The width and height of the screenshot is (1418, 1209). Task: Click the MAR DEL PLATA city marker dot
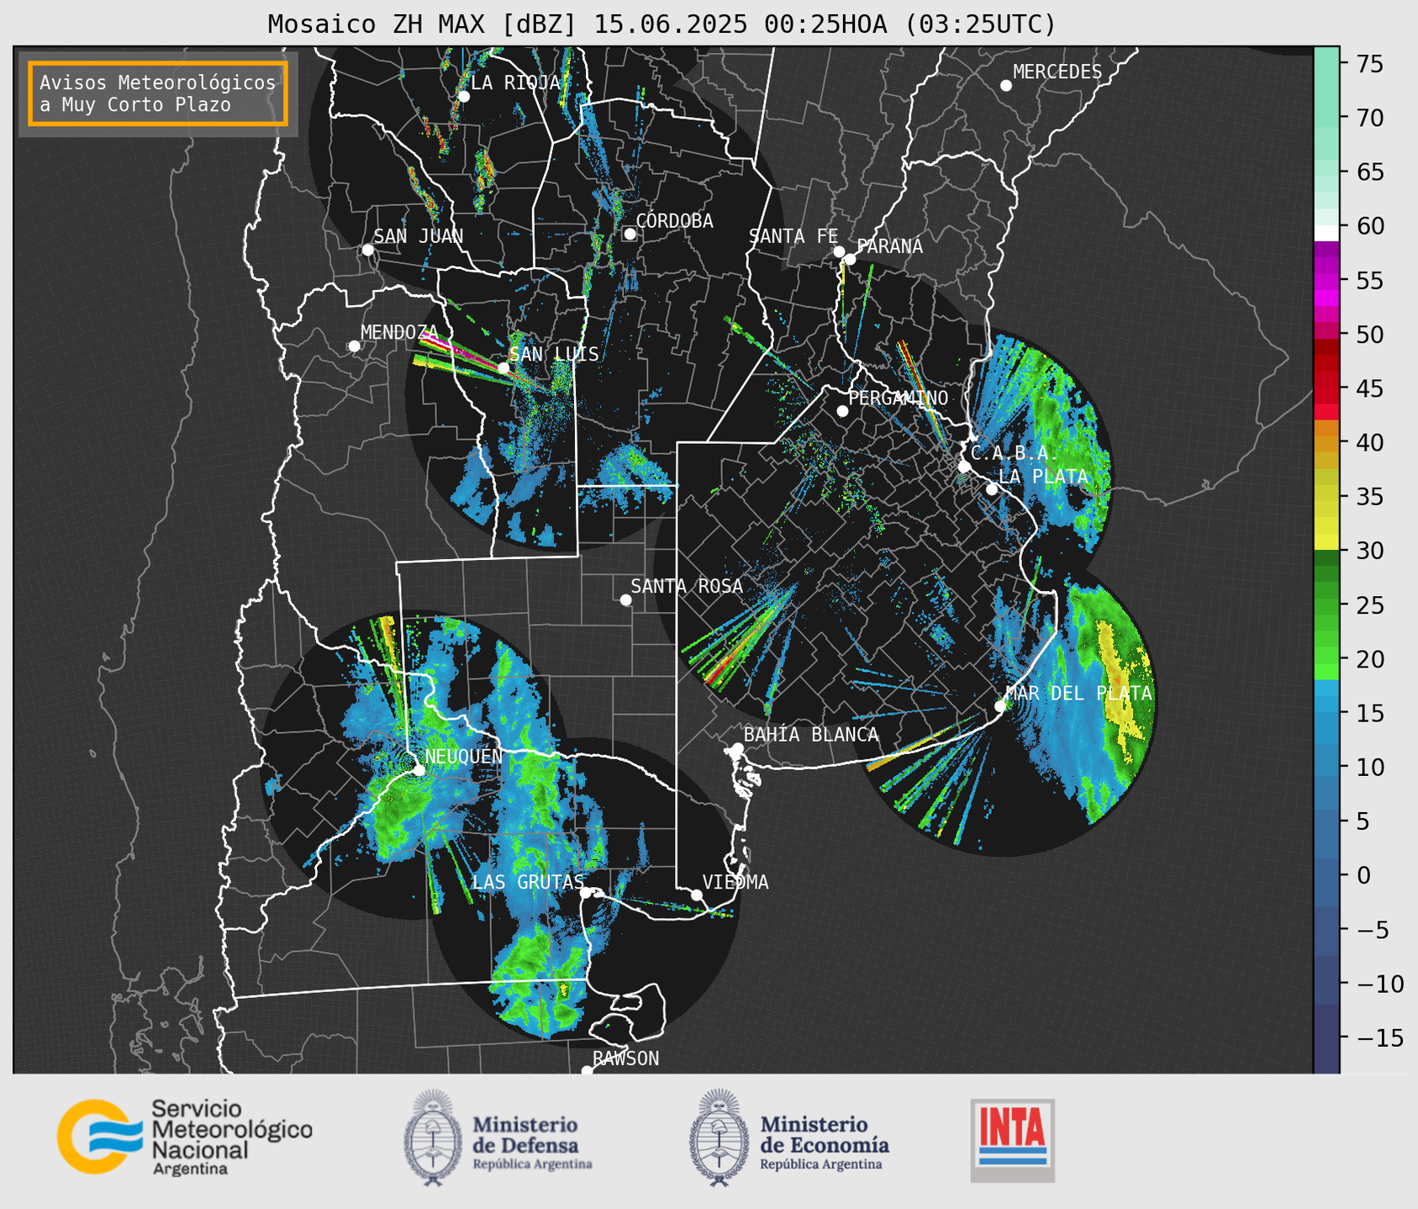click(1000, 706)
